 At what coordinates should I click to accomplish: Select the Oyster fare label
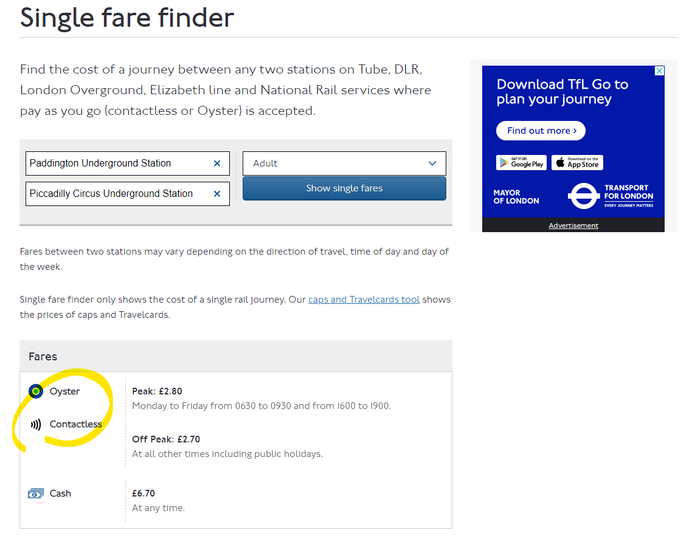64,391
